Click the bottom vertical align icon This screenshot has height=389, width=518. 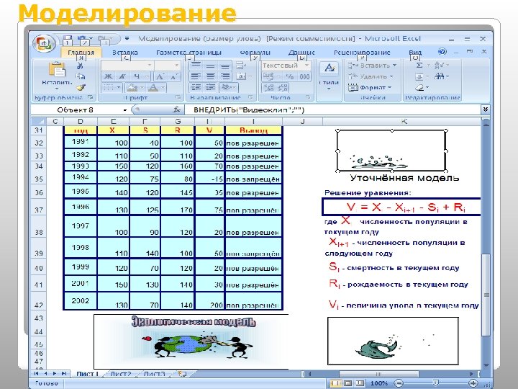click(225, 66)
